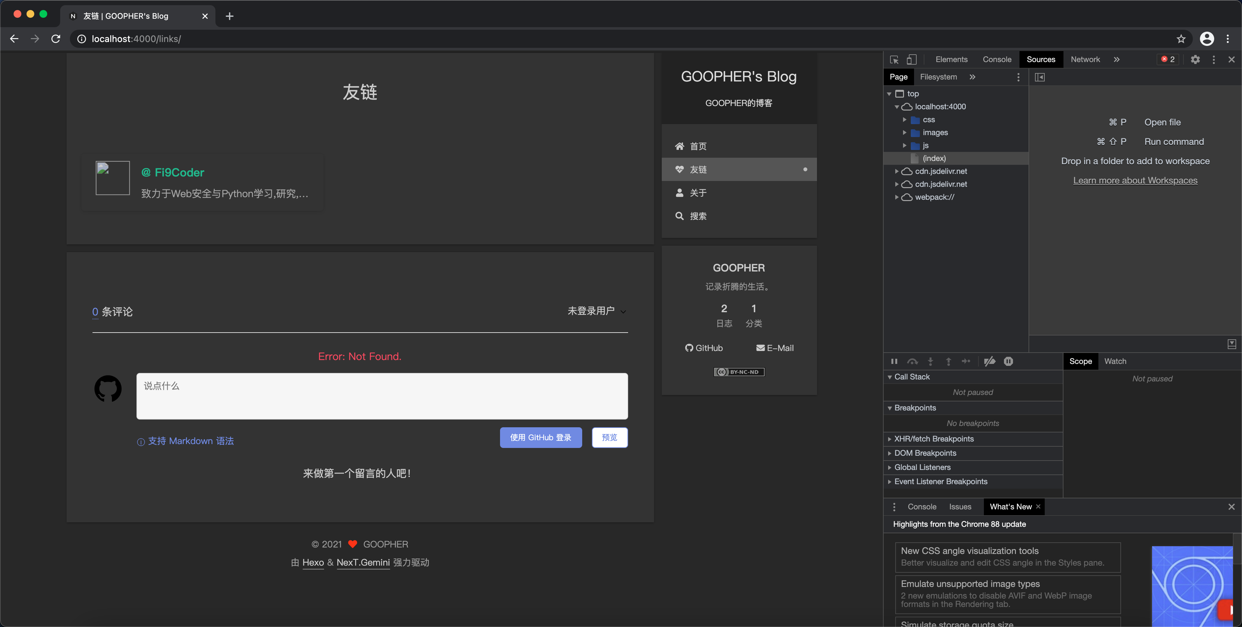Expand the js folder

905,145
